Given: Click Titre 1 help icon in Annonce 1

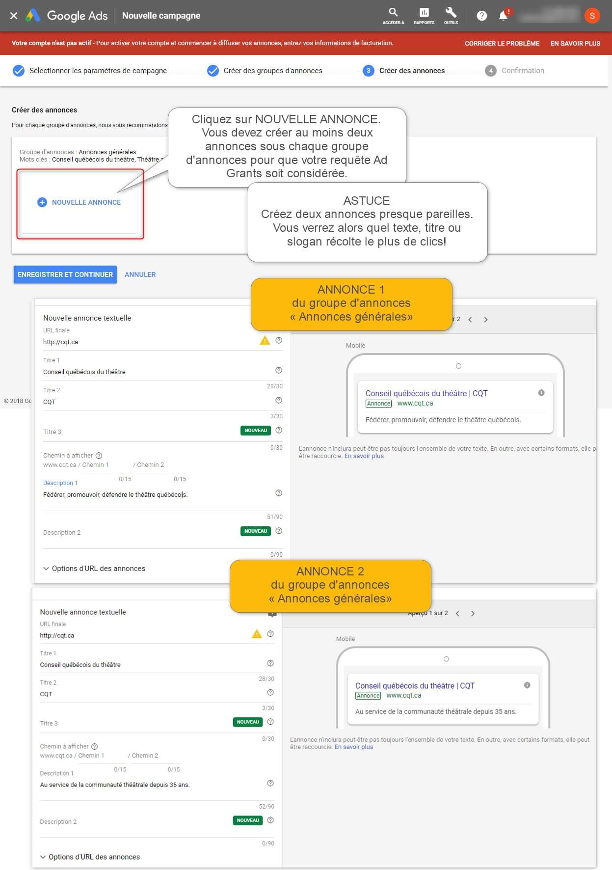Looking at the screenshot, I should [279, 370].
